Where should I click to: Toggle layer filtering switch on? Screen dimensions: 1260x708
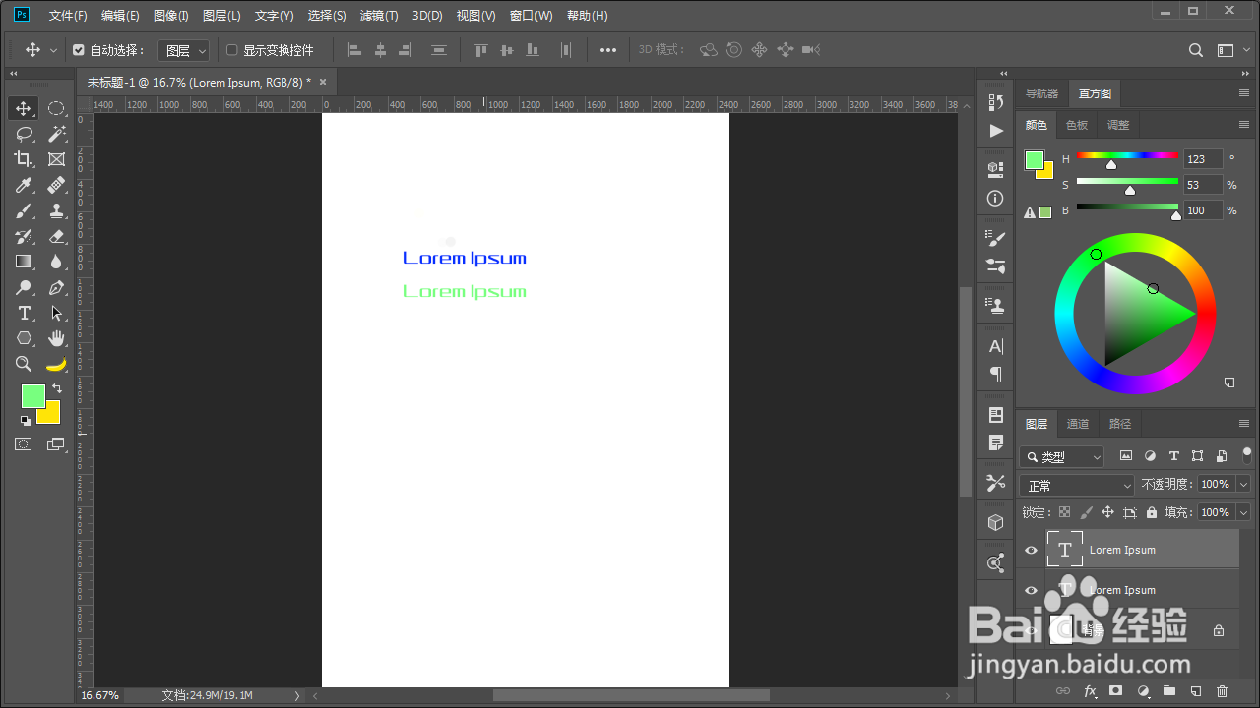[x=1246, y=455]
